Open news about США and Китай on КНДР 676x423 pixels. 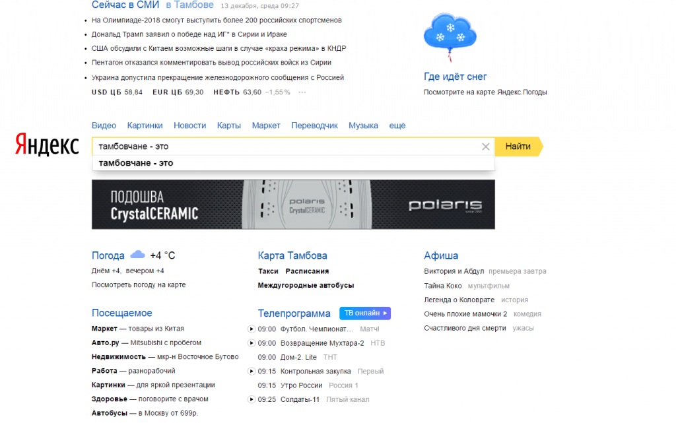[x=219, y=49]
